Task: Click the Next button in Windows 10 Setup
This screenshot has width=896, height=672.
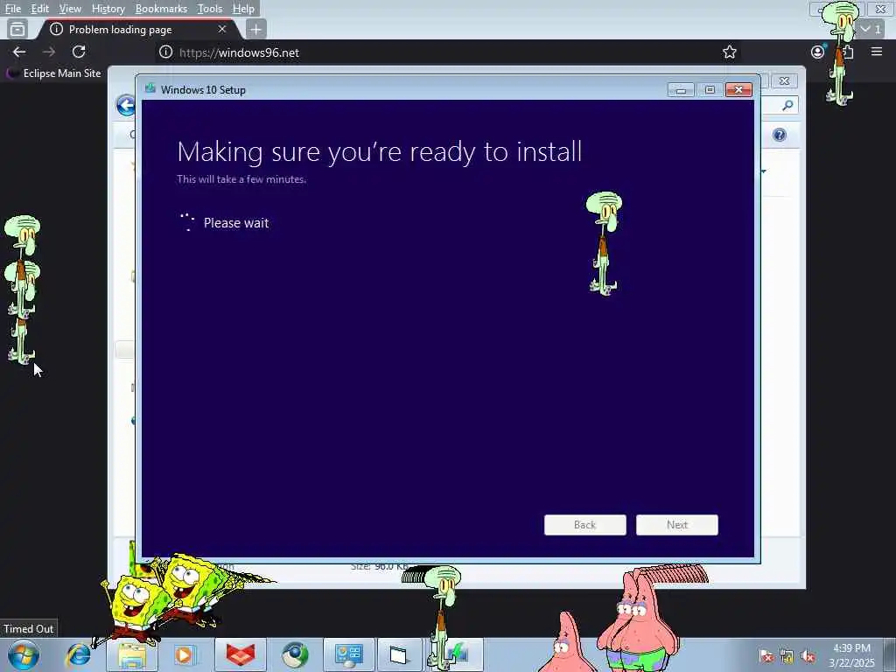Action: (677, 525)
